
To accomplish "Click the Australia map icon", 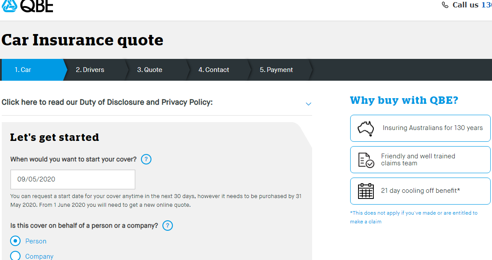I will pos(366,128).
